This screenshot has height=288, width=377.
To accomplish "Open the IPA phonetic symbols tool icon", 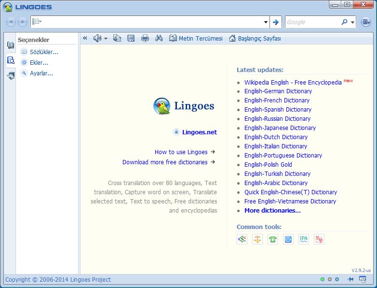I will pos(303,239).
